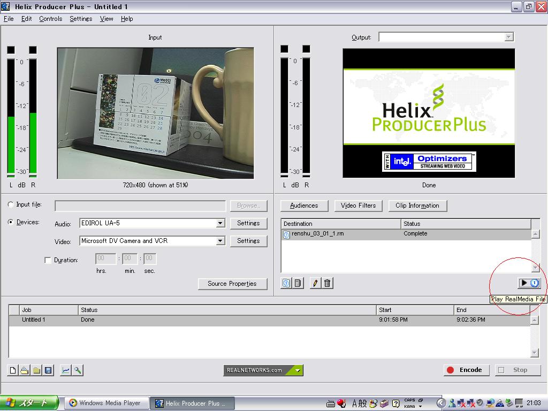Click the New Job icon in bottom toolbar

coord(13,370)
